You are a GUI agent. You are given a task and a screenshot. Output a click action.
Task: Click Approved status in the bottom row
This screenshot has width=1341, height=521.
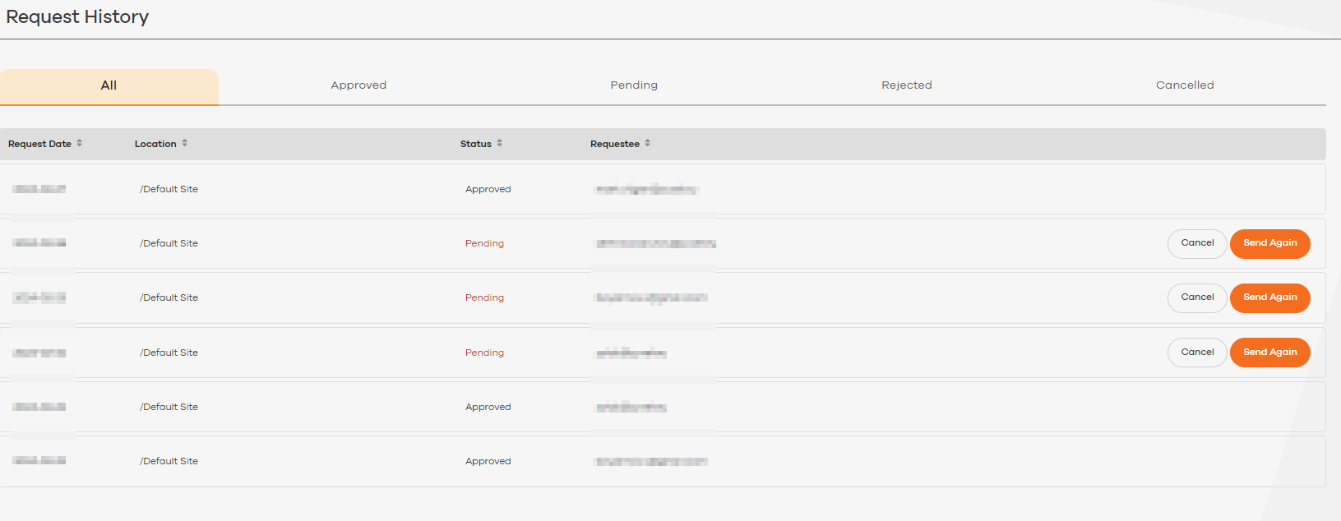[488, 462]
